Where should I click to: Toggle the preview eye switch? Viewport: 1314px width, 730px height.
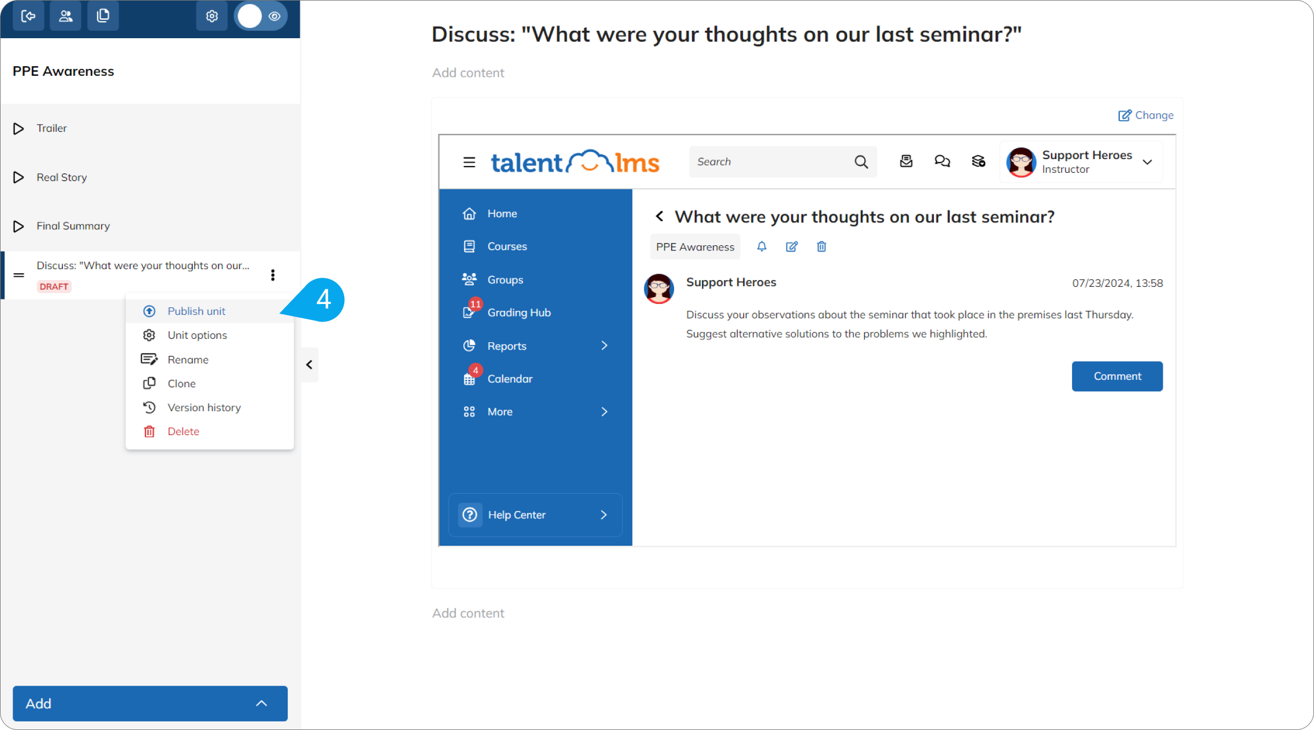tap(261, 16)
